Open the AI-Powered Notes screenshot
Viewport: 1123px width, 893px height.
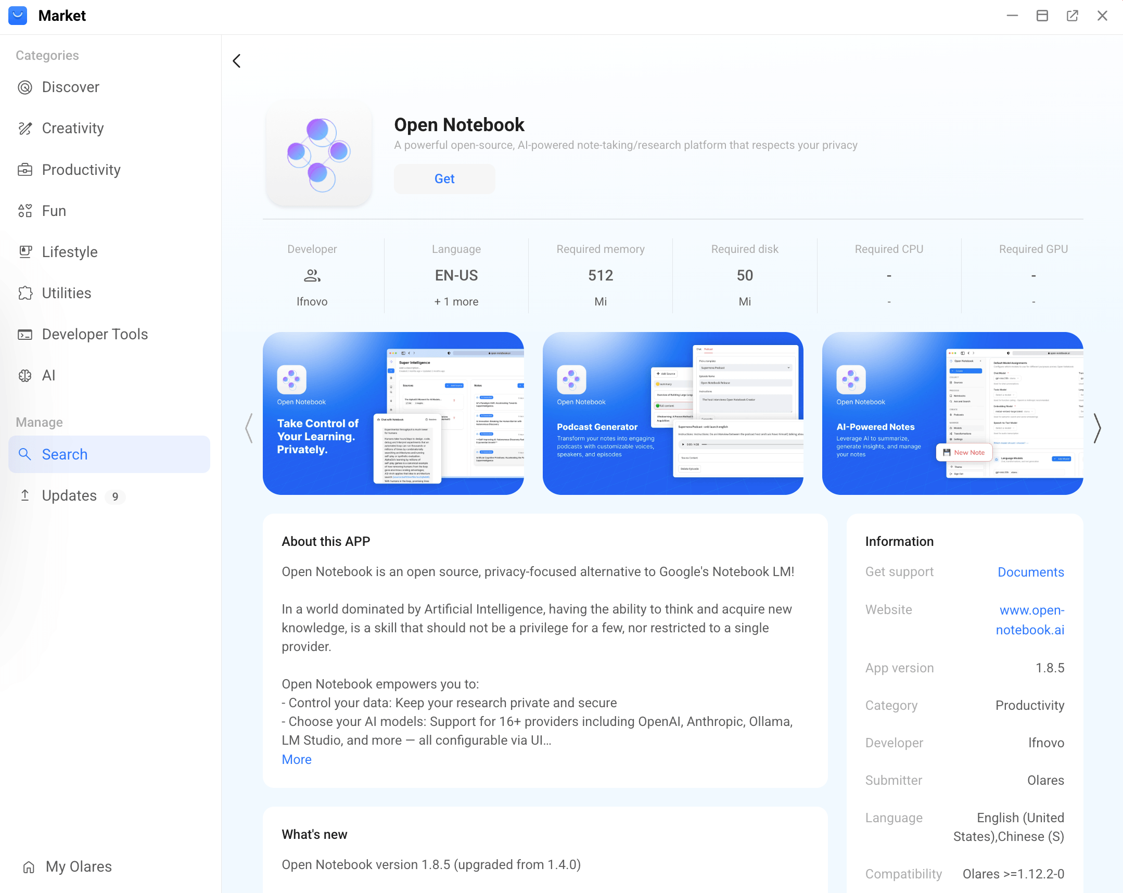pyautogui.click(x=953, y=413)
